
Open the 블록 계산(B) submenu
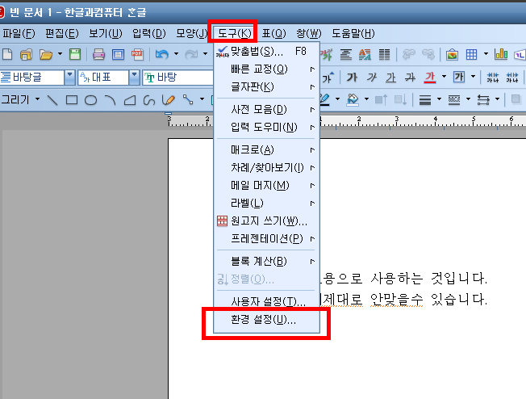click(266, 261)
